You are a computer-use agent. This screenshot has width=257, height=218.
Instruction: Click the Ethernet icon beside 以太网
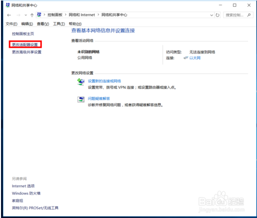186,58
